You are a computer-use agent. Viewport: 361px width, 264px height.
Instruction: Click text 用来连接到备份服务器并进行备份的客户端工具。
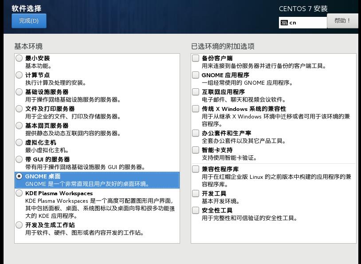(264, 66)
